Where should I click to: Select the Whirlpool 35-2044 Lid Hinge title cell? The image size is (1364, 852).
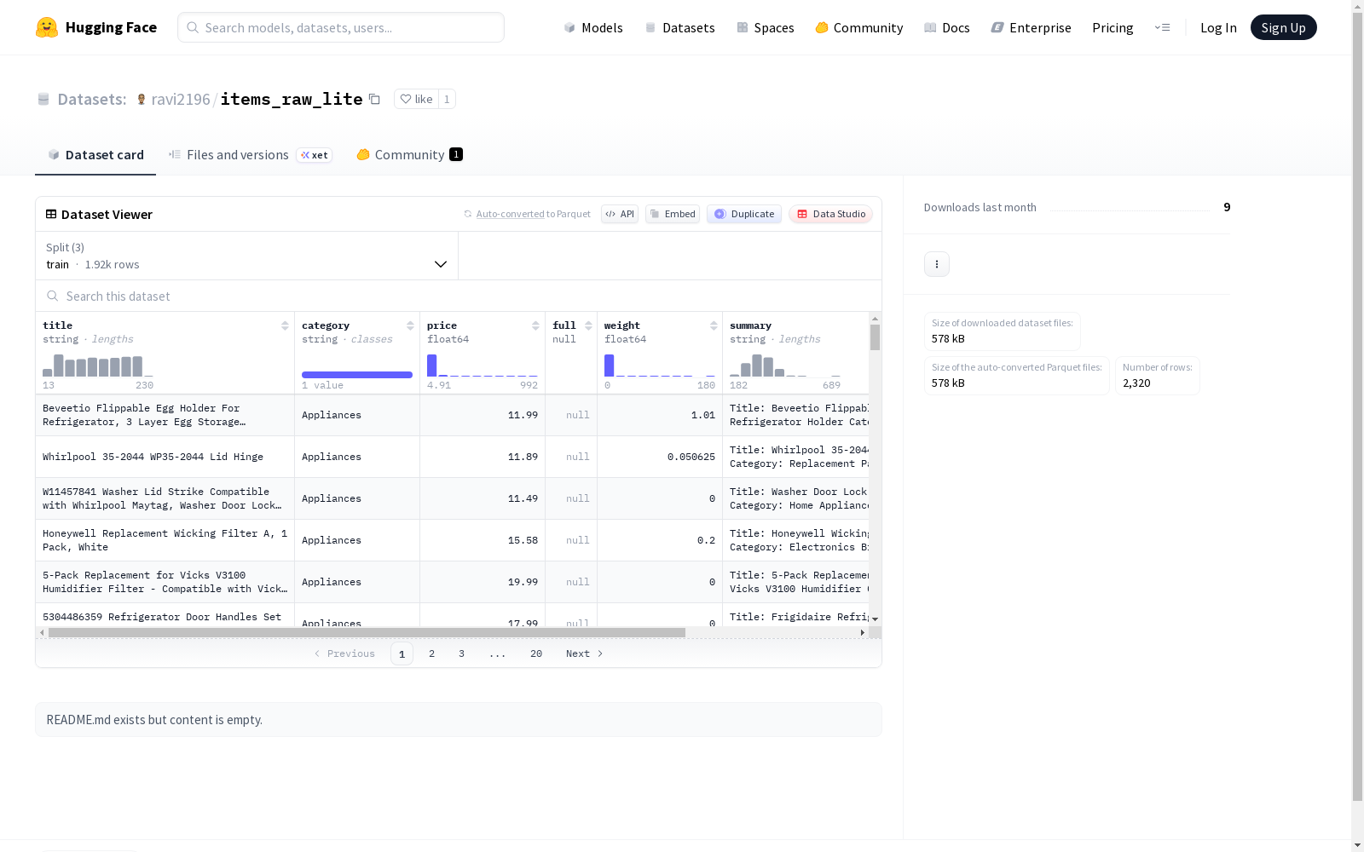click(165, 457)
